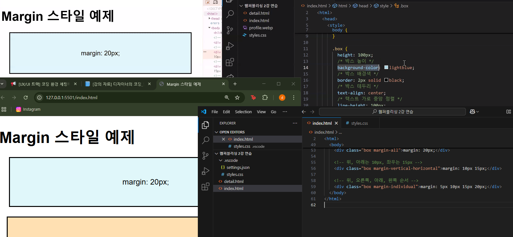Open Chrome tab search dropdown
The width and height of the screenshot is (513, 237).
coord(2,84)
